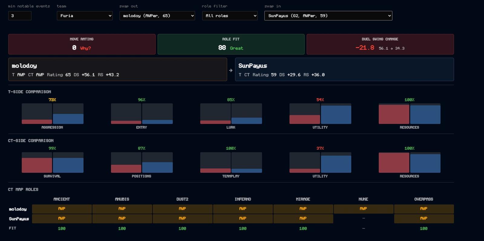The height and width of the screenshot is (241, 484).
Task: Click molodoy's AWP cell for Inferno
Action: [243, 209]
